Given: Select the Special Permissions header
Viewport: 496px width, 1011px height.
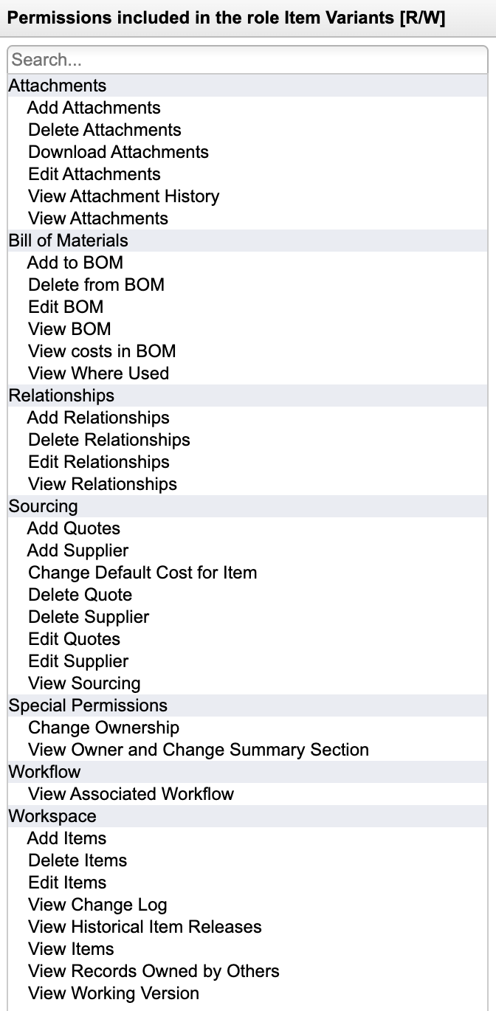Looking at the screenshot, I should point(88,705).
